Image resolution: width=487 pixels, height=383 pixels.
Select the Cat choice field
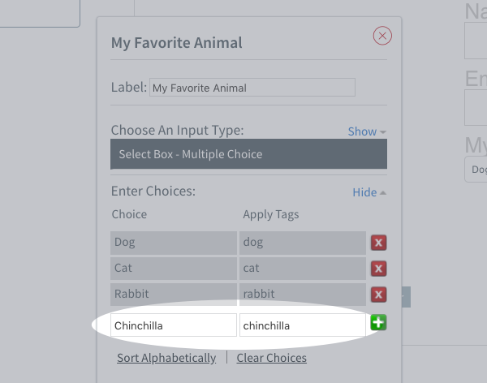coord(173,268)
